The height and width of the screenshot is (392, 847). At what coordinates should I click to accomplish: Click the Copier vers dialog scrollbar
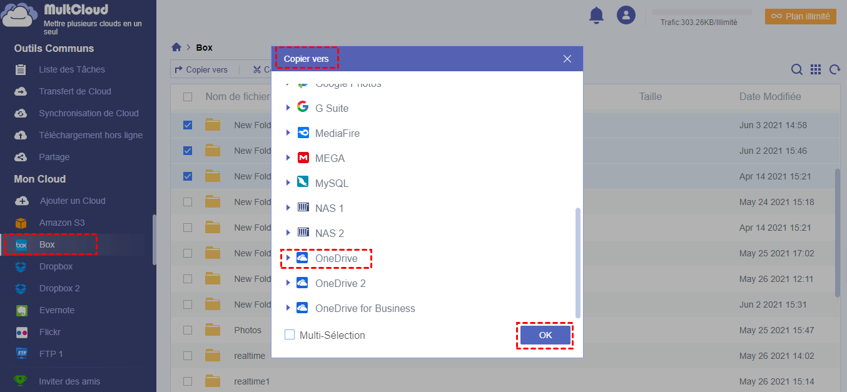point(578,263)
